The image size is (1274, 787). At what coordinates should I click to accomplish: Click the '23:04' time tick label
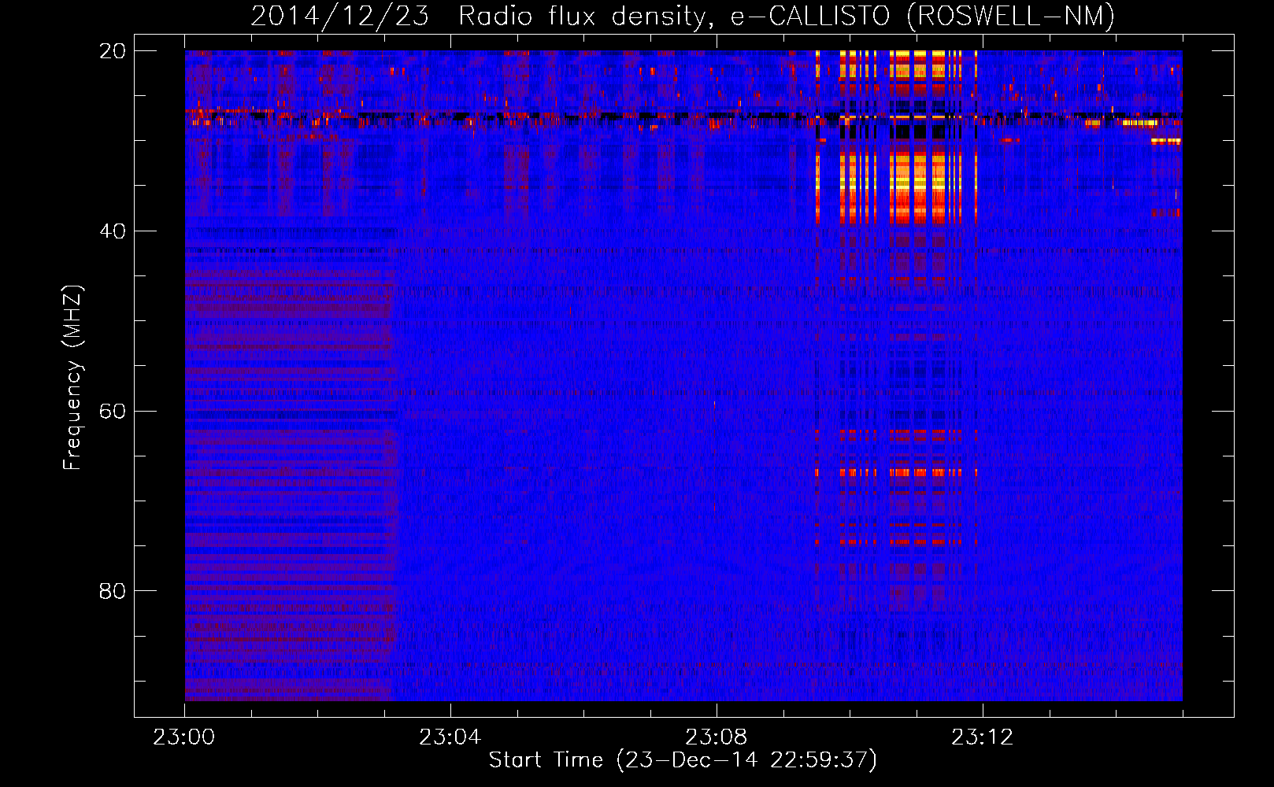450,737
